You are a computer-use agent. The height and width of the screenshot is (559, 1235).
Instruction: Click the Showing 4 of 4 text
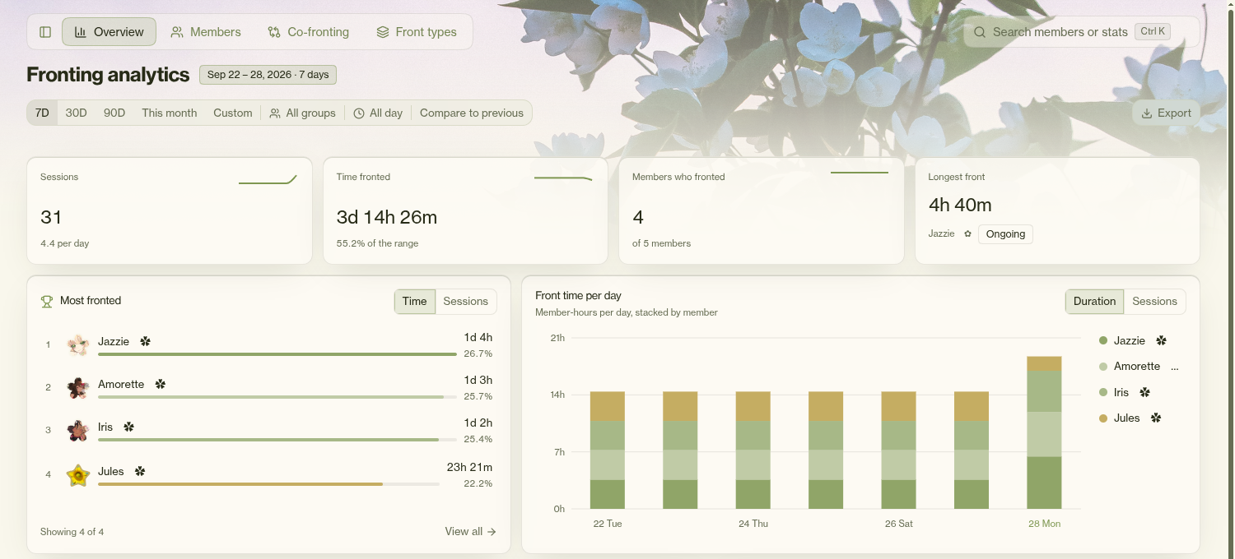click(72, 532)
